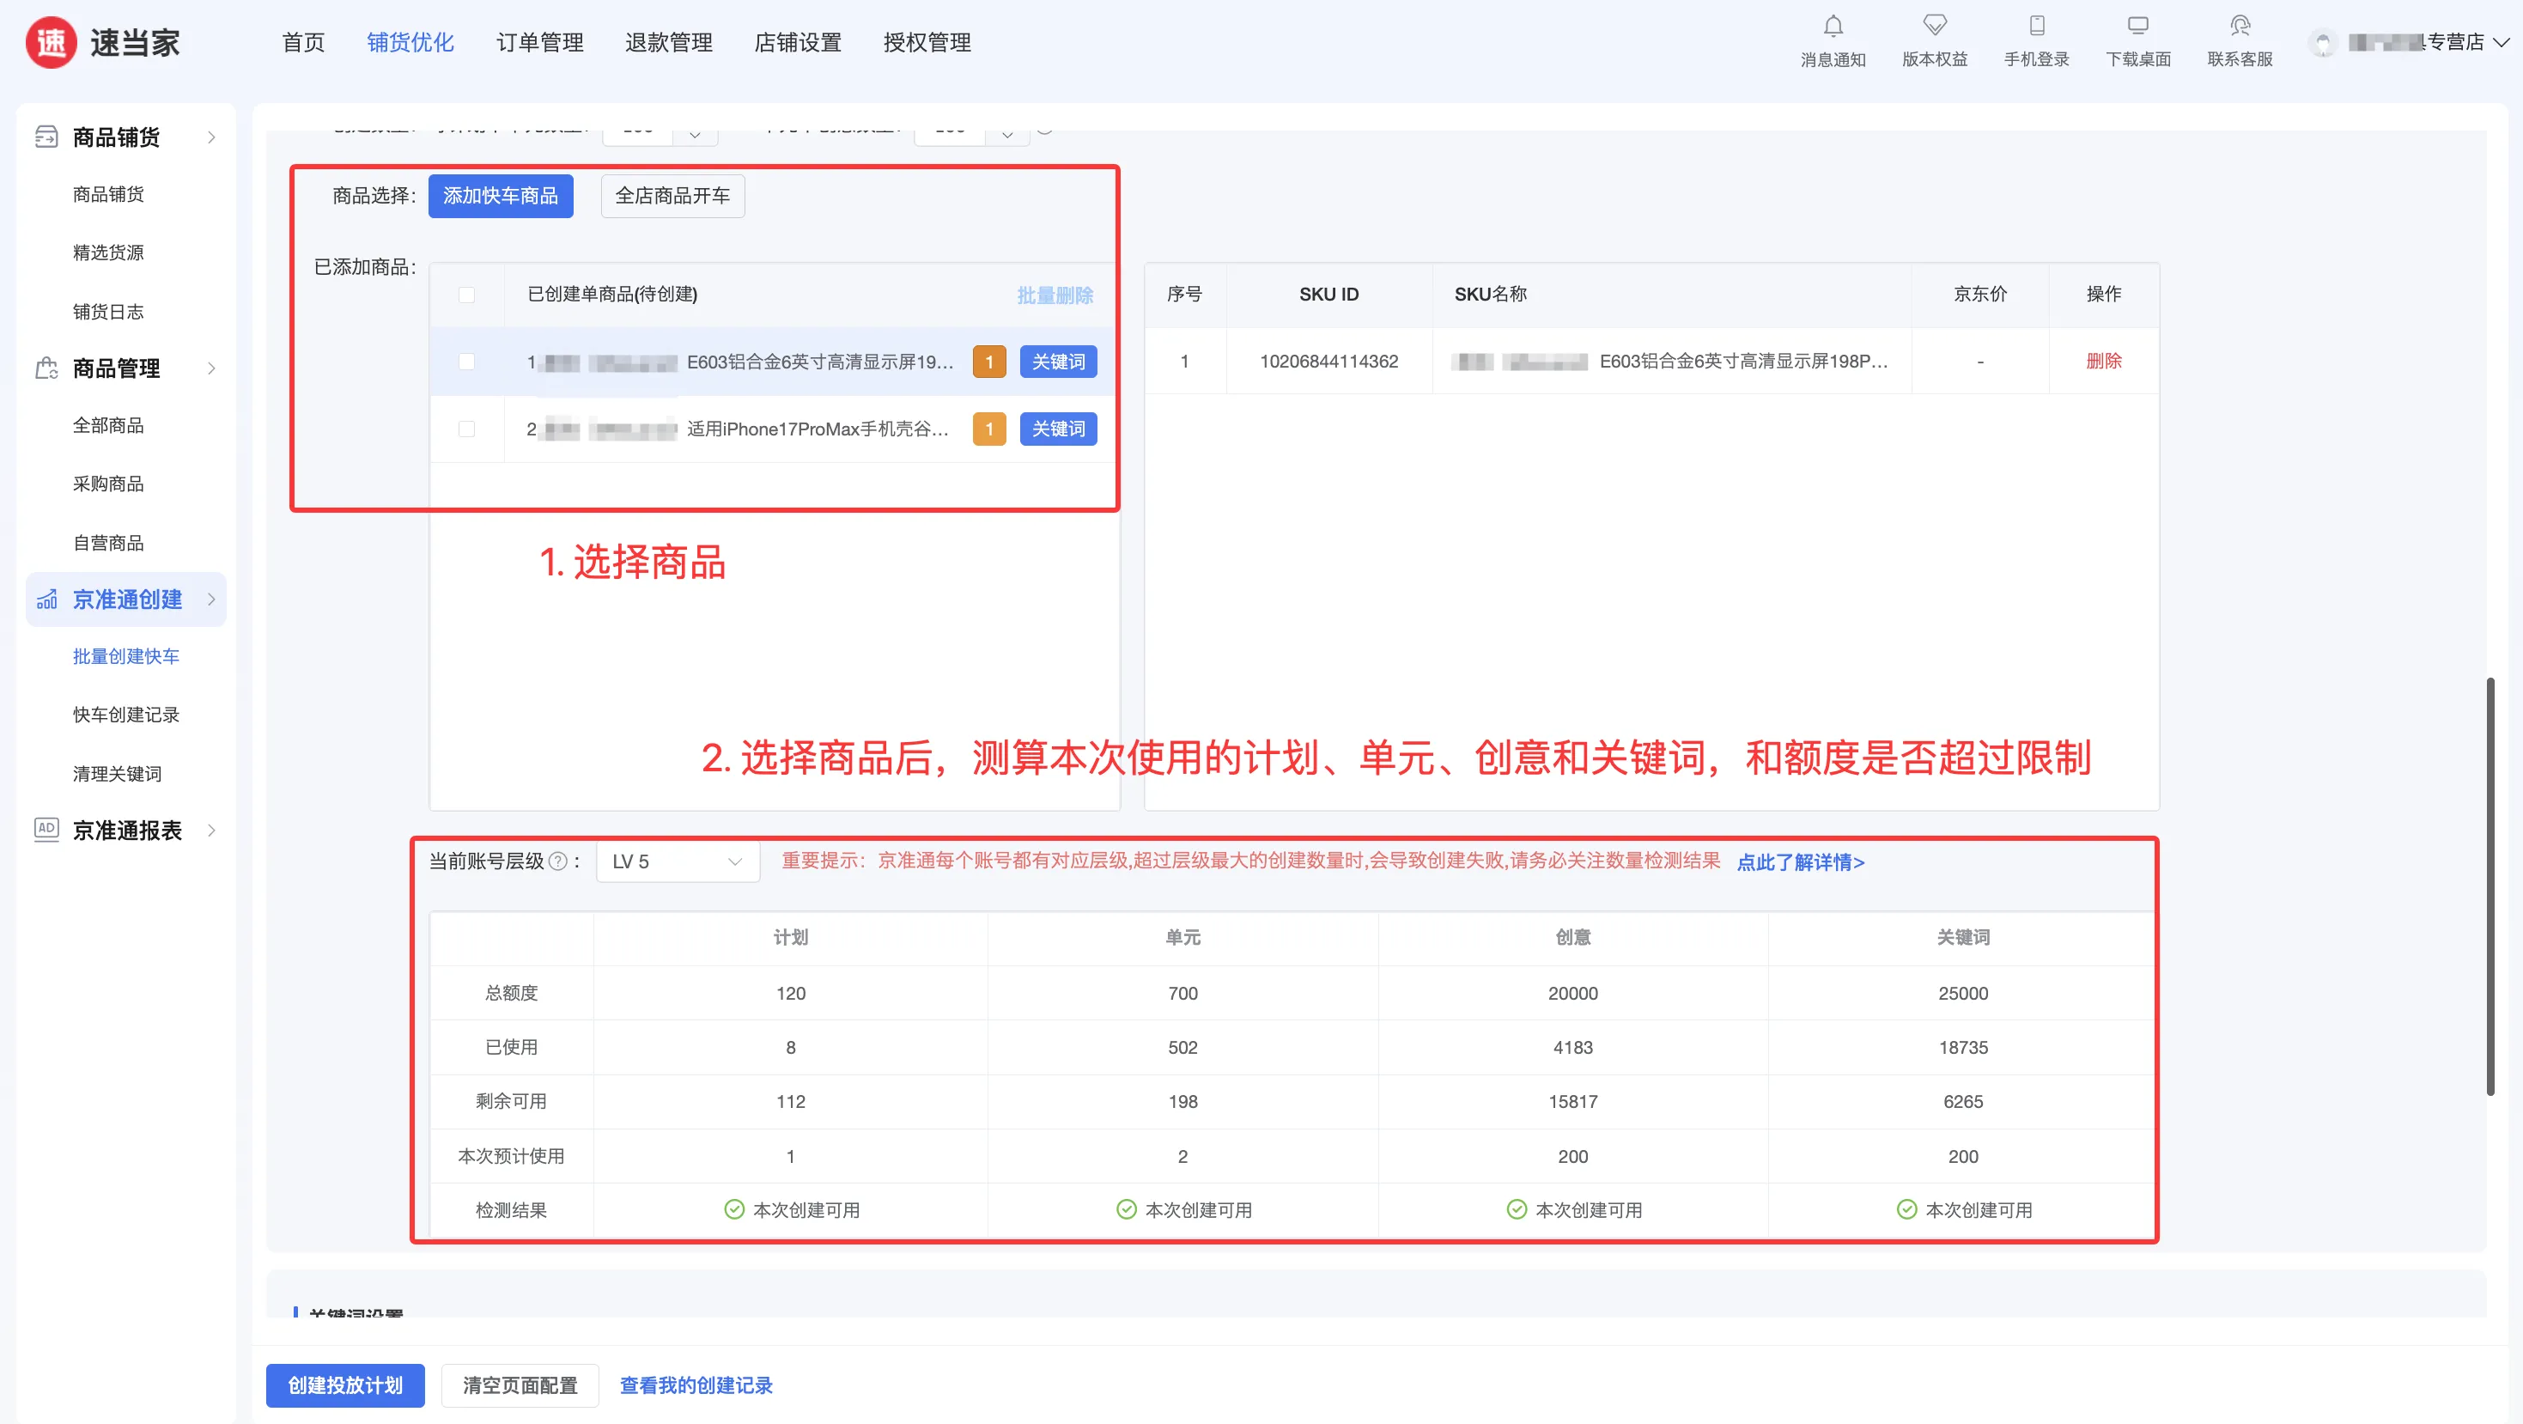2523x1424 pixels.
Task: Click the 创建投放计划 button
Action: tap(344, 1384)
